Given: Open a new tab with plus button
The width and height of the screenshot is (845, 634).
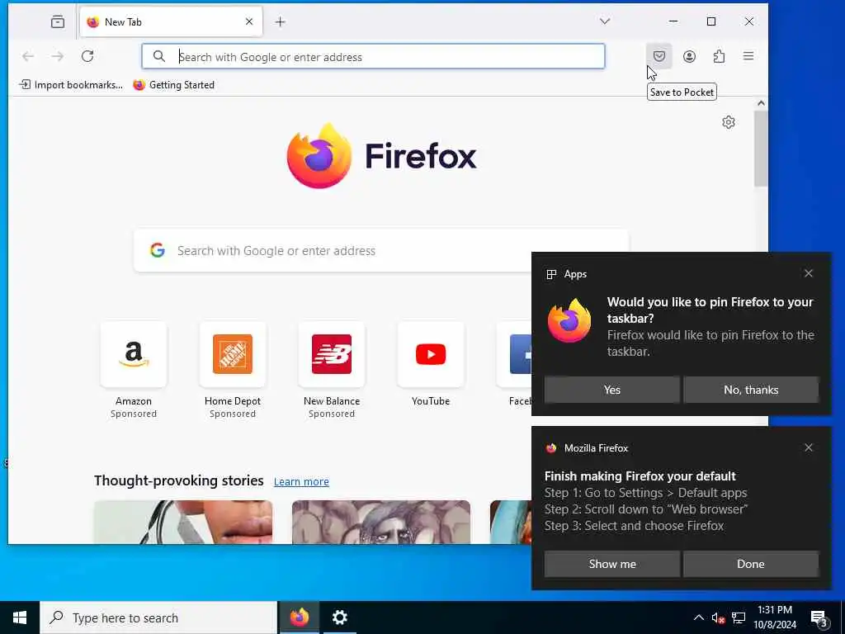Looking at the screenshot, I should (281, 21).
